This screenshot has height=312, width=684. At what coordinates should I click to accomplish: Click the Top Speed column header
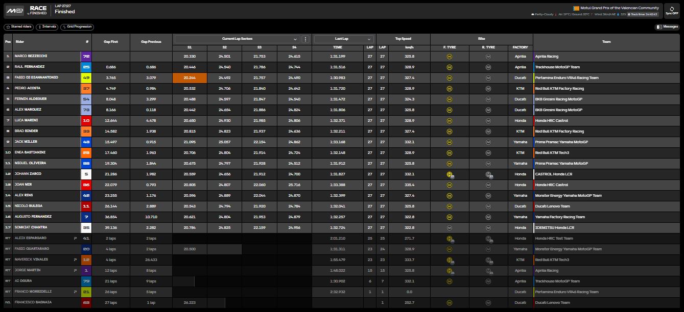pyautogui.click(x=403, y=39)
